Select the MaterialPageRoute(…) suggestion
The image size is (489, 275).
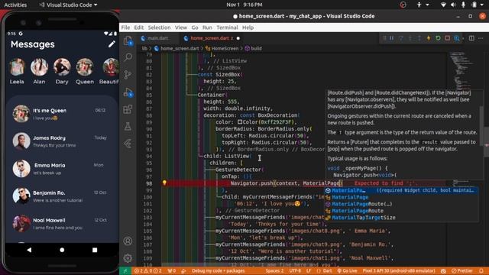(x=400, y=204)
